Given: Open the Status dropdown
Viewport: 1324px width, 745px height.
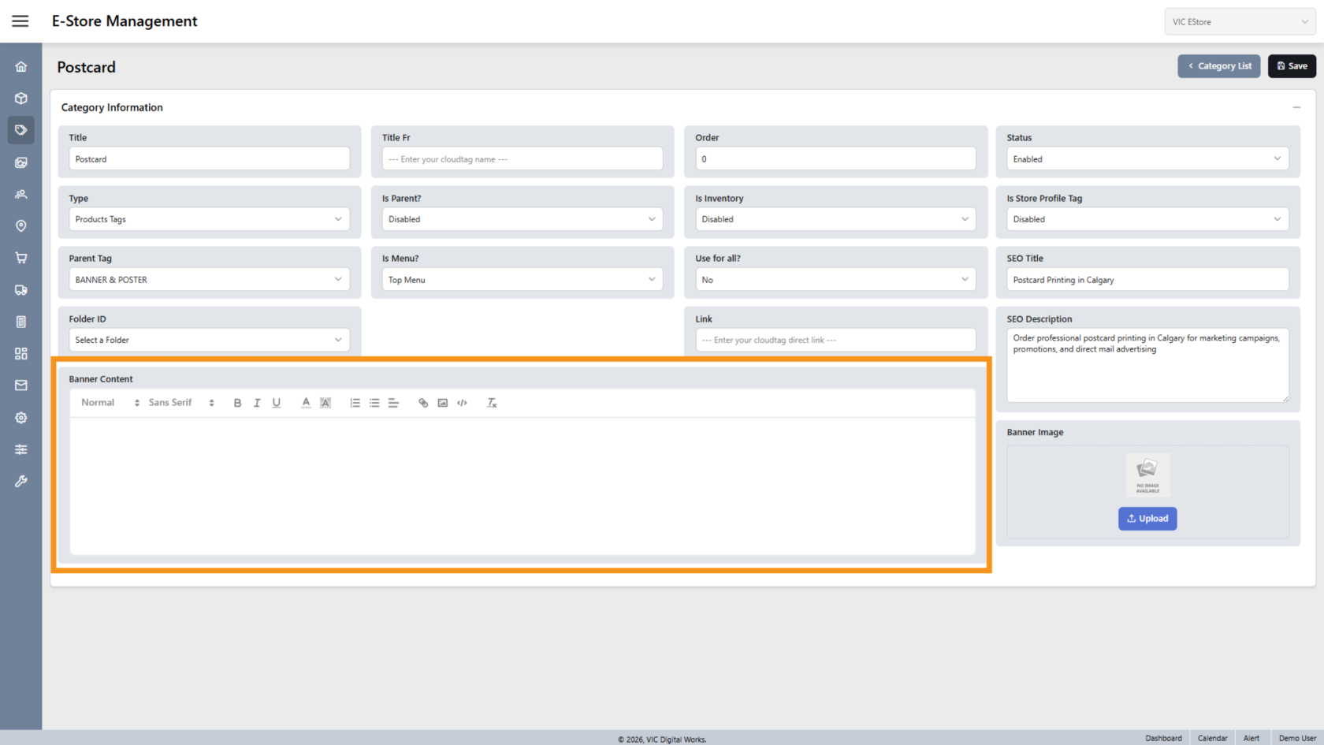Looking at the screenshot, I should 1147,159.
